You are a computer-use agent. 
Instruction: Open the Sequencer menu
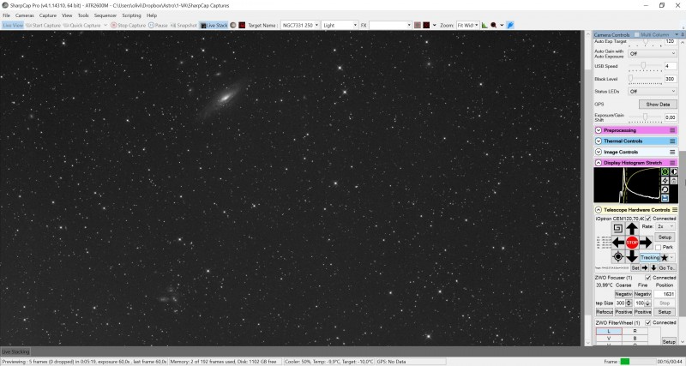[105, 15]
